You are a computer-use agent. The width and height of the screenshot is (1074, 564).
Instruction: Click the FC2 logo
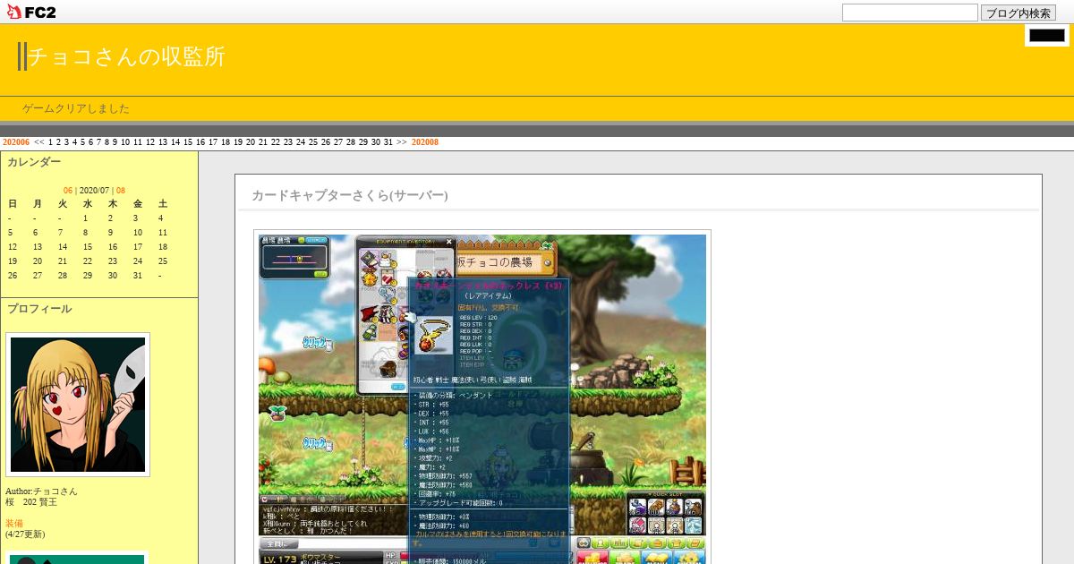point(30,12)
